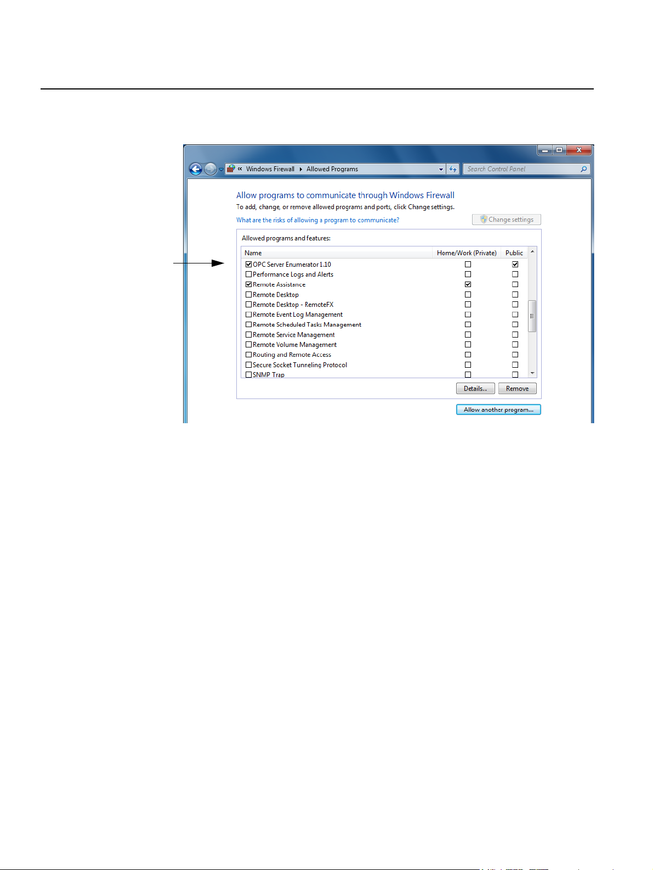Enable Performance Logs and Alerts checkbox
The width and height of the screenshot is (653, 870).
click(249, 274)
